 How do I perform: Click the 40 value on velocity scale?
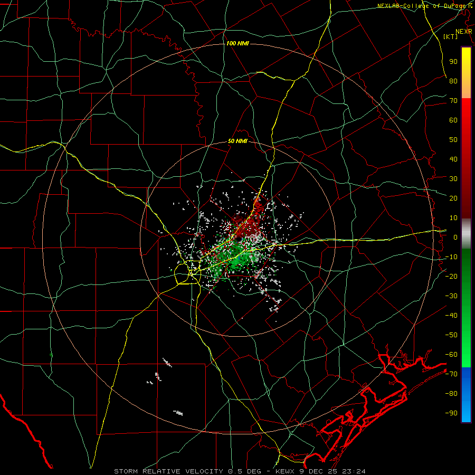(x=453, y=159)
